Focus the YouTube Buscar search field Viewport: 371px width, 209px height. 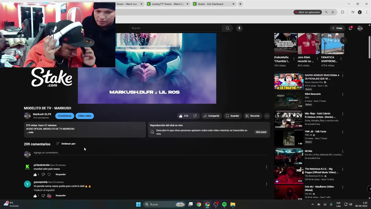tap(175, 28)
